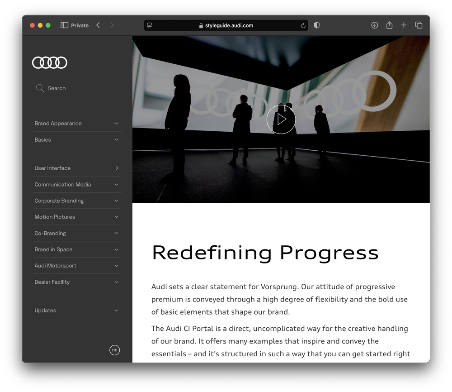The width and height of the screenshot is (452, 392).
Task: Show all tabs with the tab overview icon
Action: click(x=419, y=25)
